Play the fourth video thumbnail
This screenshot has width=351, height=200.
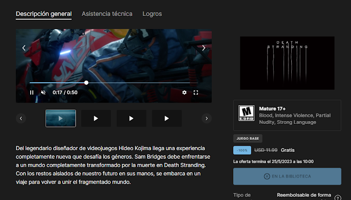pos(167,118)
